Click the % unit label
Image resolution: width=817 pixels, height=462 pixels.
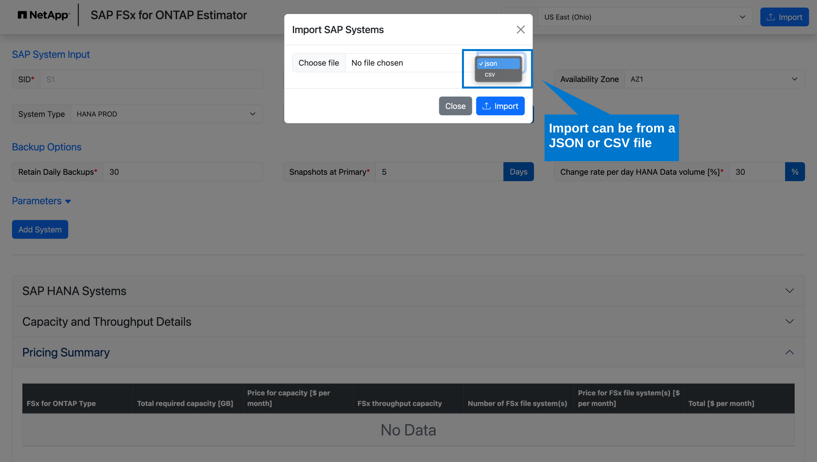pos(795,172)
